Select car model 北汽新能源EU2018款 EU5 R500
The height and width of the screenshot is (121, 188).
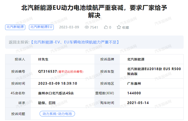(154, 71)
